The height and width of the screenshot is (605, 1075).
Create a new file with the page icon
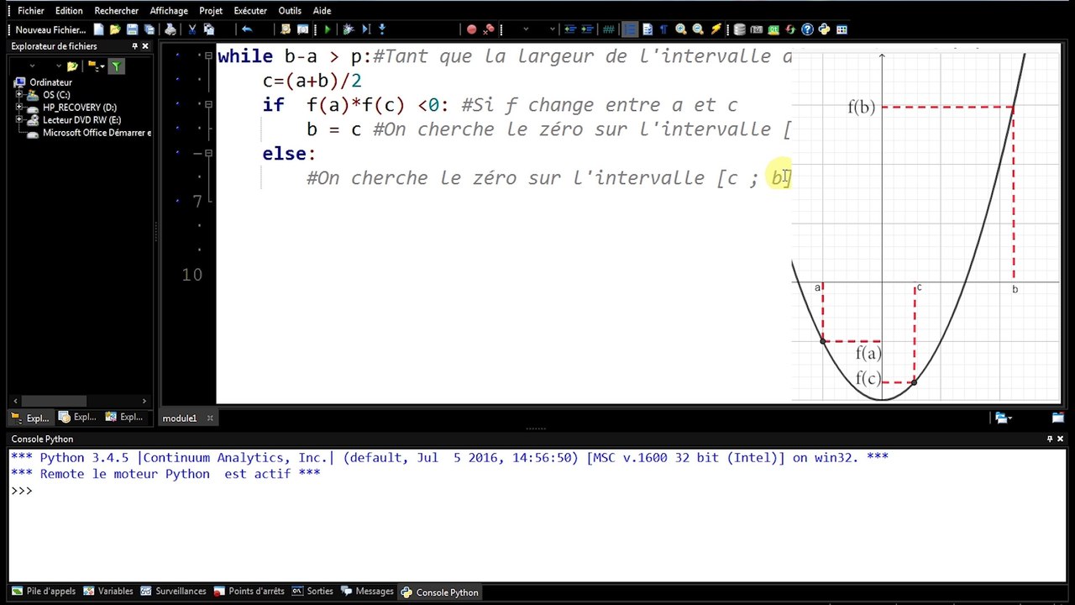coord(98,29)
